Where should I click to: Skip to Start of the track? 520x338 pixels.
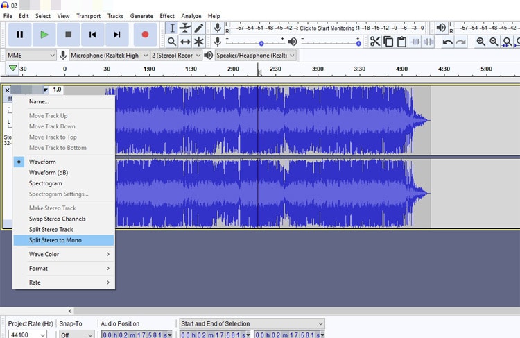point(92,35)
